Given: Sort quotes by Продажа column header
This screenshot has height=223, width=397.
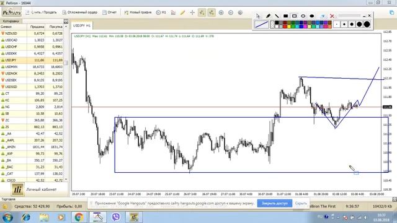Looking at the screenshot, I should (36, 27).
